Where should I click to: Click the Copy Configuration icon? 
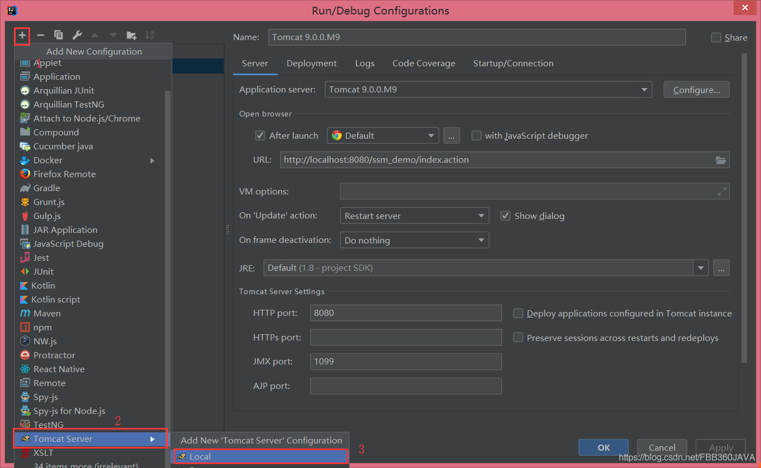(x=58, y=35)
